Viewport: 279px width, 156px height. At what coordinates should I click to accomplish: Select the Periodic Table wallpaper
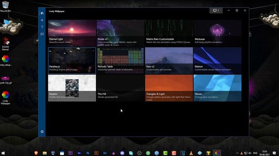[x=120, y=61]
